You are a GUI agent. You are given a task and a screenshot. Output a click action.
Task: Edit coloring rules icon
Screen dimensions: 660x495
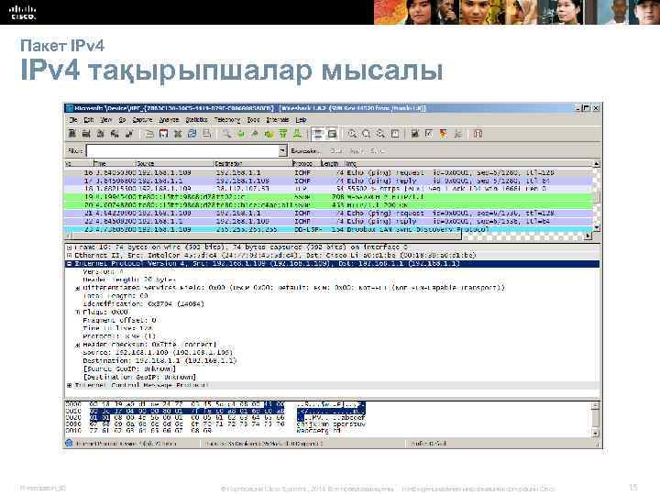[x=444, y=134]
